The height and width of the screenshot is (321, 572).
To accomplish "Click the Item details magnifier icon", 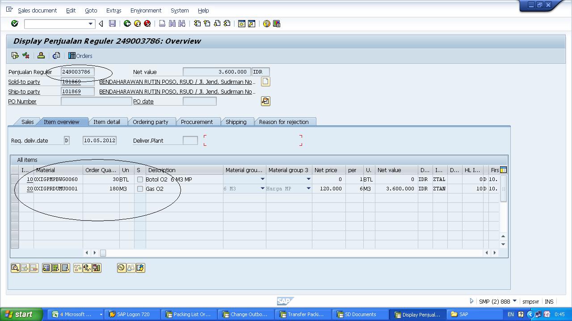I will pos(15,268).
